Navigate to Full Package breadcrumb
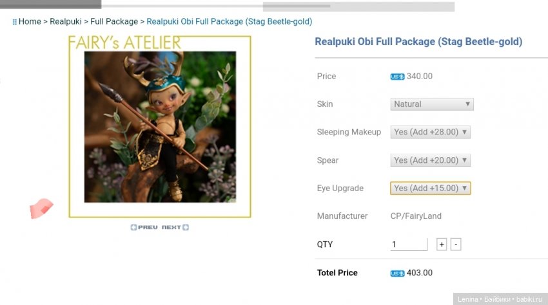Screen dimensions: 548x305 click(x=114, y=21)
